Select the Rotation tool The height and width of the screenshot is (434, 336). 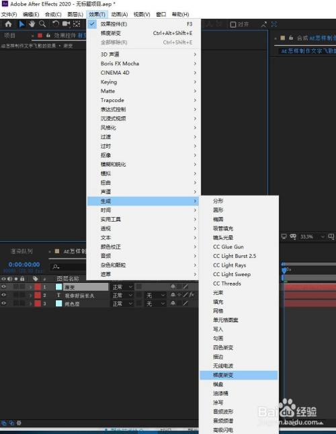(56, 24)
